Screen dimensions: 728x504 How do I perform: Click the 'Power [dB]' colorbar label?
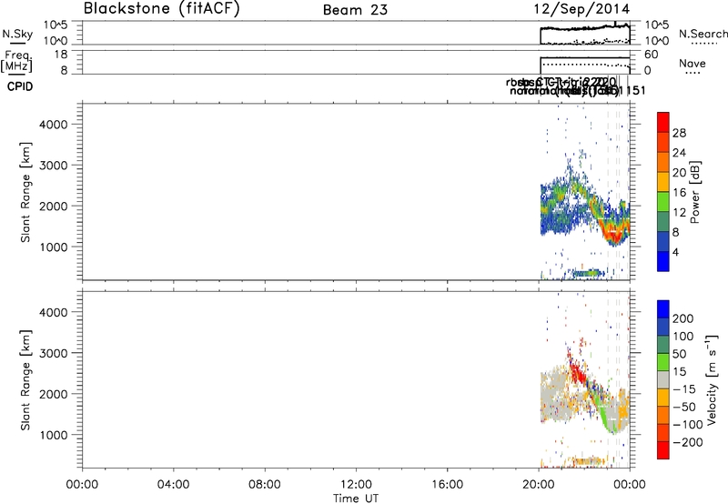[x=694, y=192]
